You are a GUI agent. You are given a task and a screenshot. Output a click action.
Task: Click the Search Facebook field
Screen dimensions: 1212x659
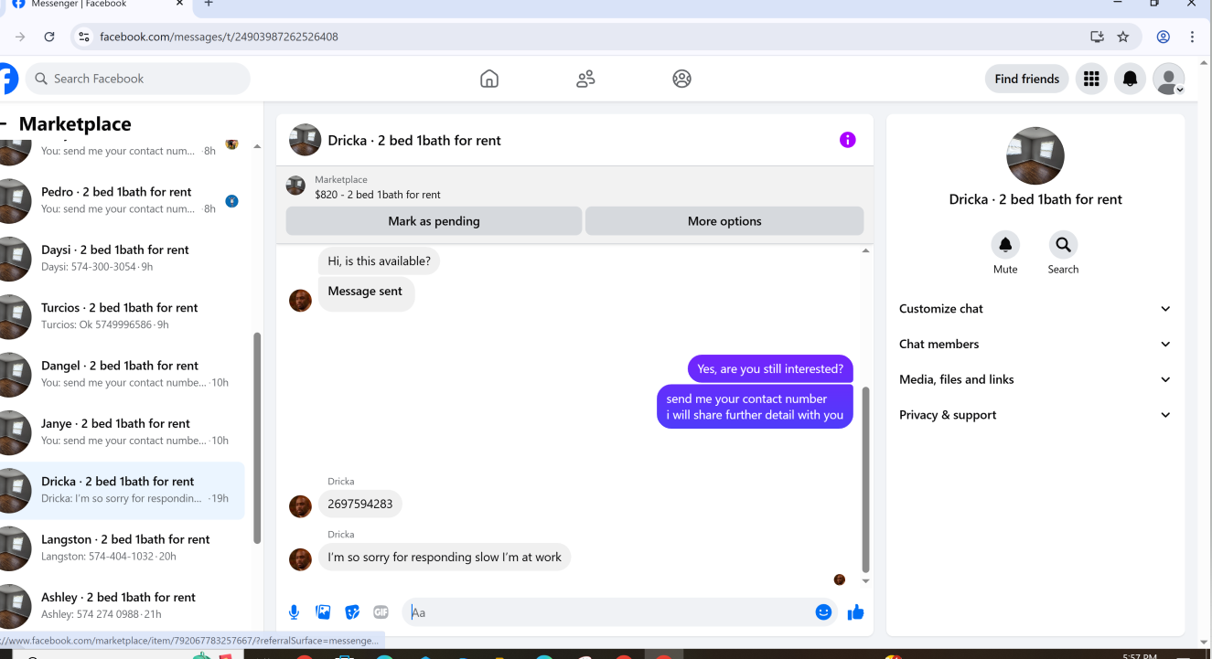pyautogui.click(x=137, y=79)
